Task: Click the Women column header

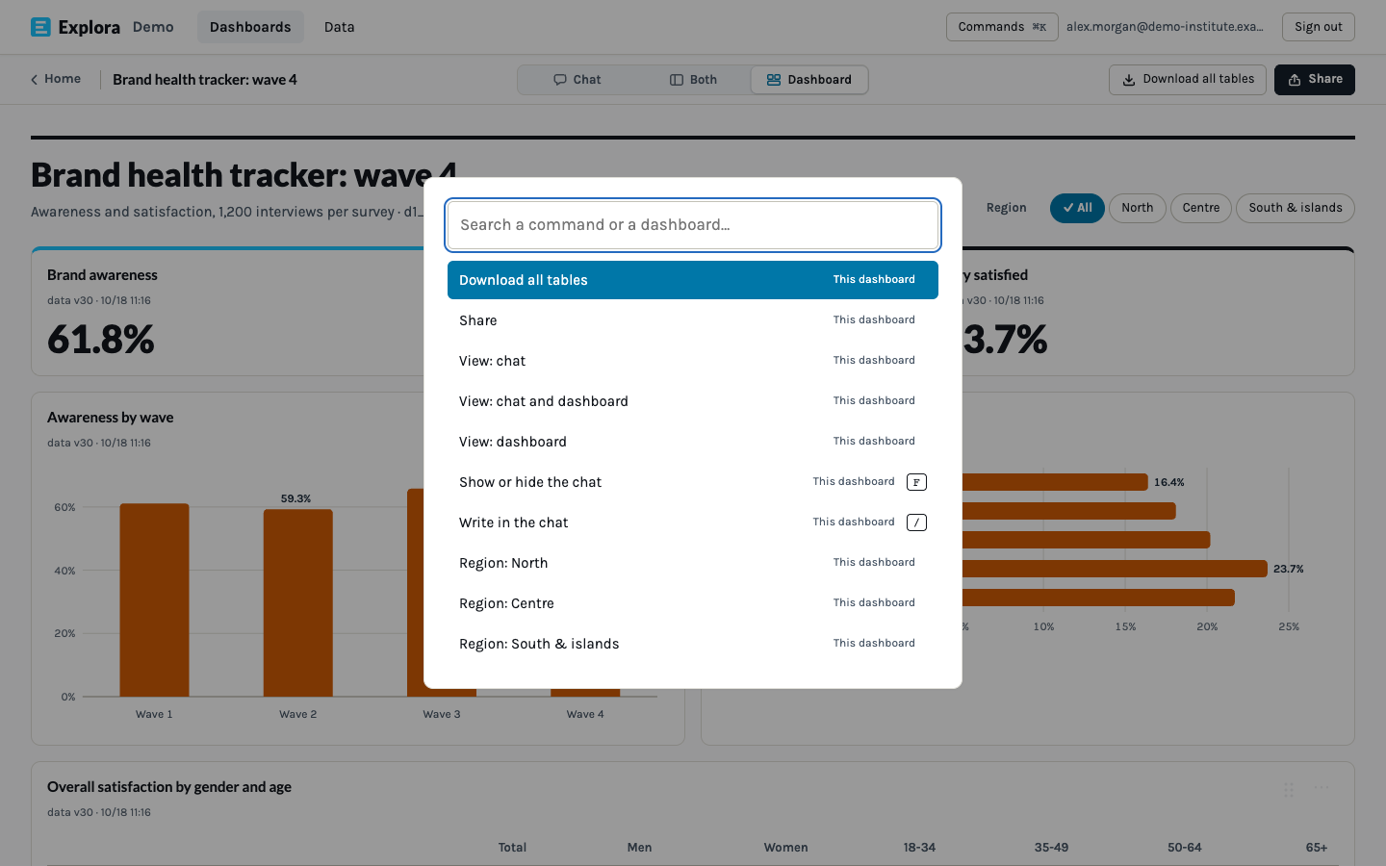Action: pos(785,848)
